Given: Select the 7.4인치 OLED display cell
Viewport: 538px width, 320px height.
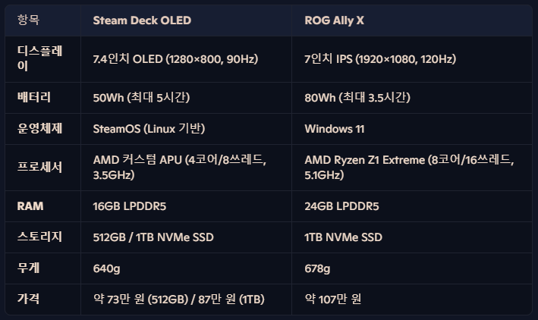Looking at the screenshot, I should coord(175,59).
